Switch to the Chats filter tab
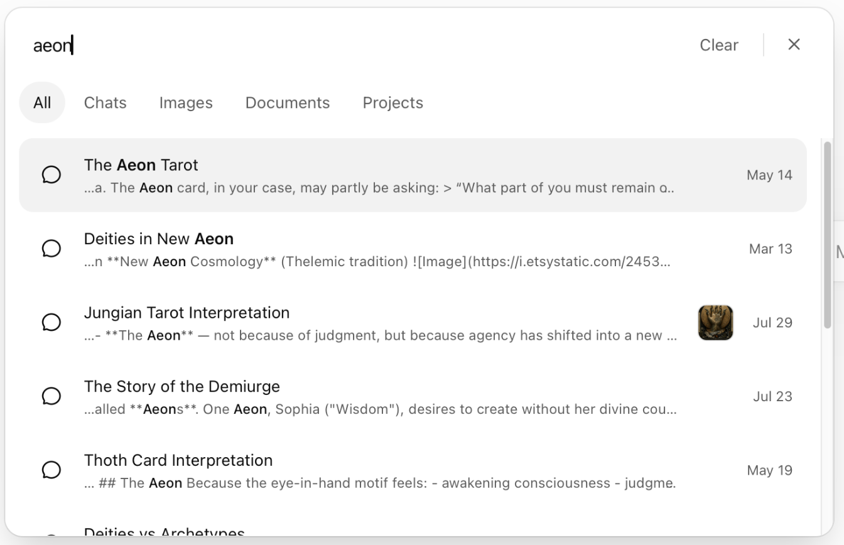 pyautogui.click(x=105, y=102)
